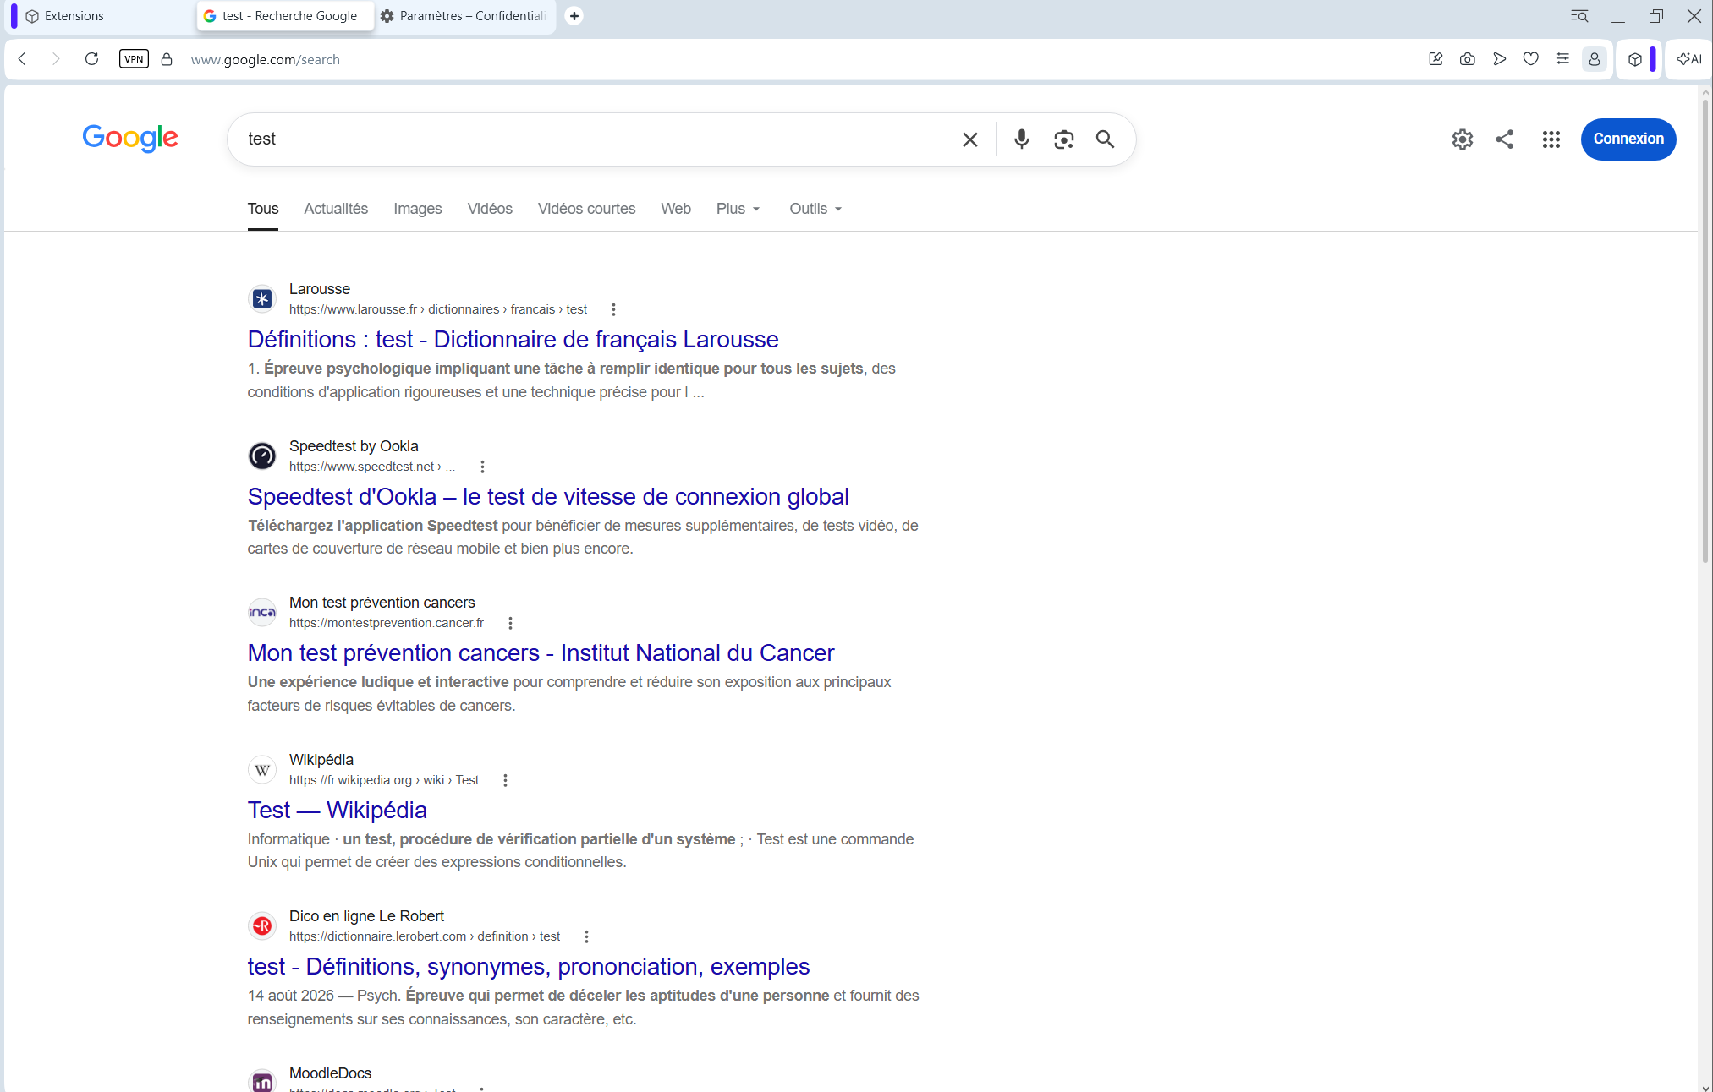Click the magnifying glass search icon

pyautogui.click(x=1105, y=139)
